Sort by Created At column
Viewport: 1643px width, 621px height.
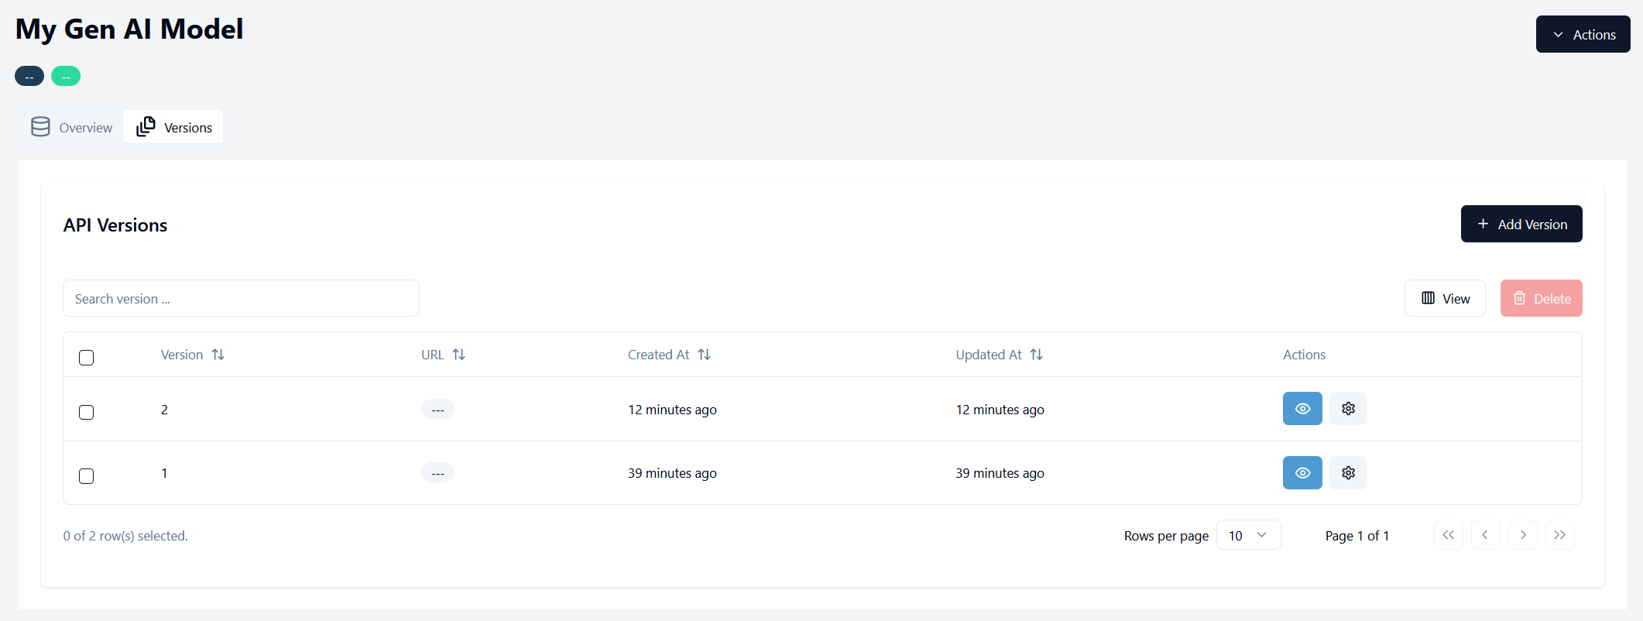pos(703,355)
